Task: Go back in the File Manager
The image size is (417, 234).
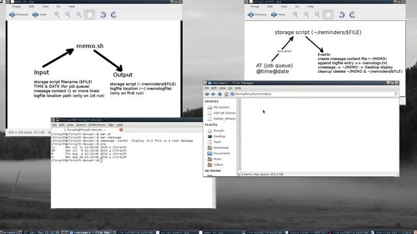Action: [x=207, y=94]
